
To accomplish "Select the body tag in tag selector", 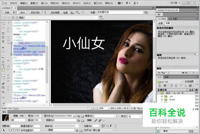I will point(4,108).
